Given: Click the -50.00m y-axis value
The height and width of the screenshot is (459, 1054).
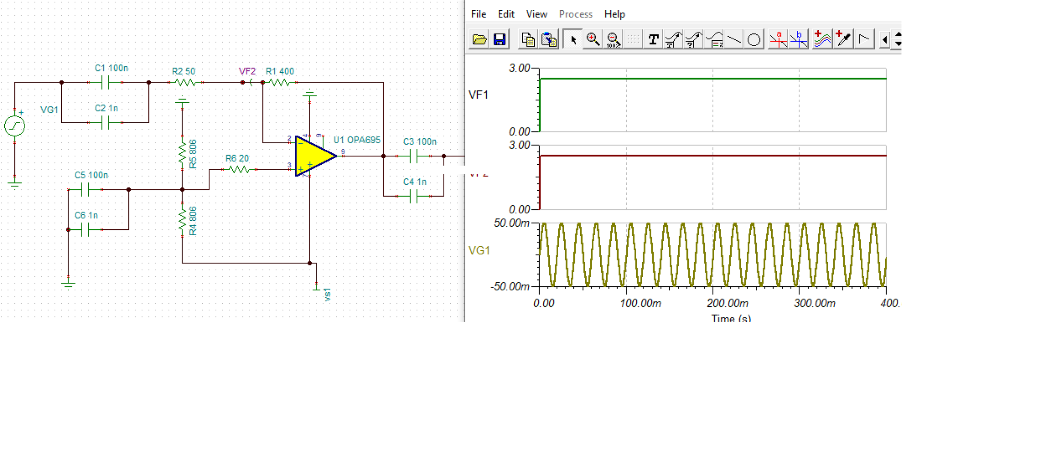Looking at the screenshot, I should pyautogui.click(x=509, y=286).
